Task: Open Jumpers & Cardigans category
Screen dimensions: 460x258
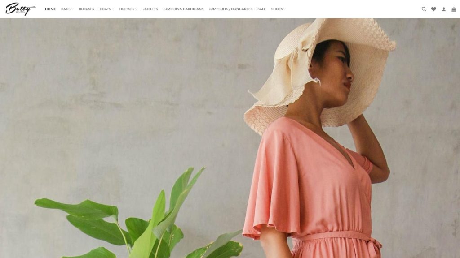Action: pyautogui.click(x=183, y=9)
